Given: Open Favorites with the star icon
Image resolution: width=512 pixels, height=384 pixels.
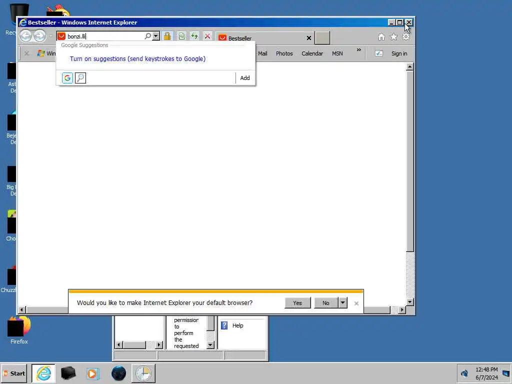Looking at the screenshot, I should 394,37.
